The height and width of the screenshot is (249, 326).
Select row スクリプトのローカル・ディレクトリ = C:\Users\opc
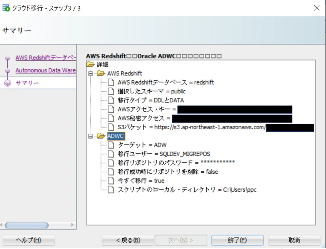click(x=187, y=190)
